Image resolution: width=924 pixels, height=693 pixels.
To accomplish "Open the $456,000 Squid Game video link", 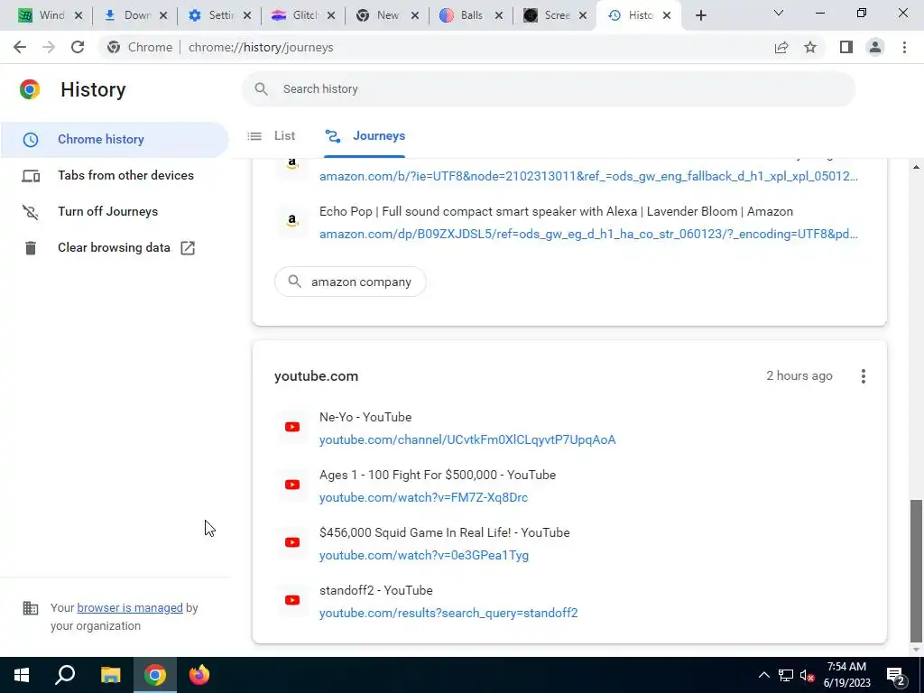I will coord(424,555).
